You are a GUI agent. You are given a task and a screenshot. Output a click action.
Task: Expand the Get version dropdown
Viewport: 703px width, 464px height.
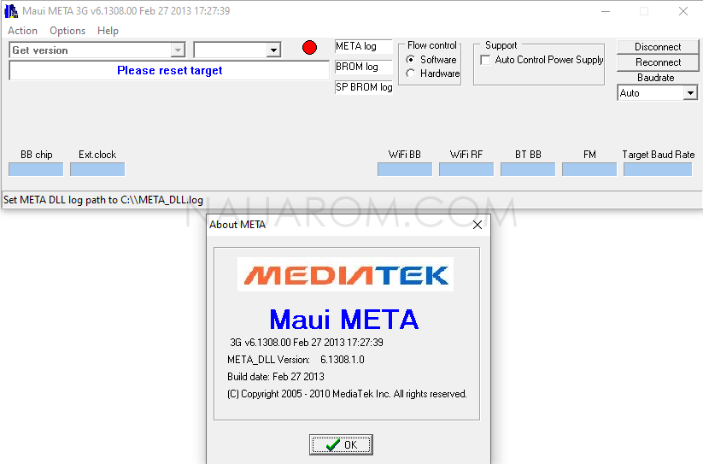click(178, 50)
